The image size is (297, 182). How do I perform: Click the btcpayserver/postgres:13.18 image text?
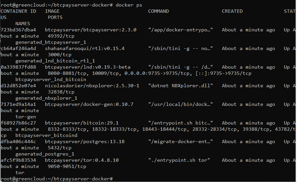[85, 142]
